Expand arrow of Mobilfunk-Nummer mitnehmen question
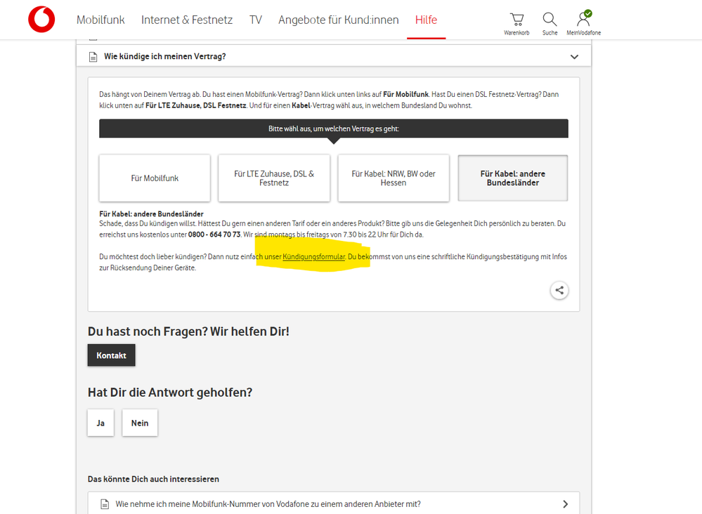Image resolution: width=702 pixels, height=514 pixels. (x=566, y=504)
